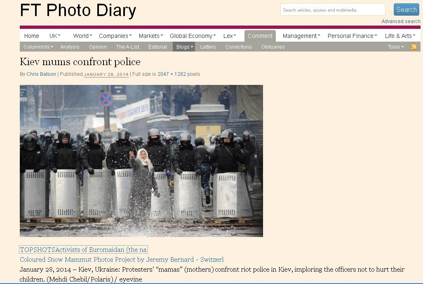This screenshot has width=423, height=284.
Task: Click the orange RSS feed icon
Action: (414, 47)
